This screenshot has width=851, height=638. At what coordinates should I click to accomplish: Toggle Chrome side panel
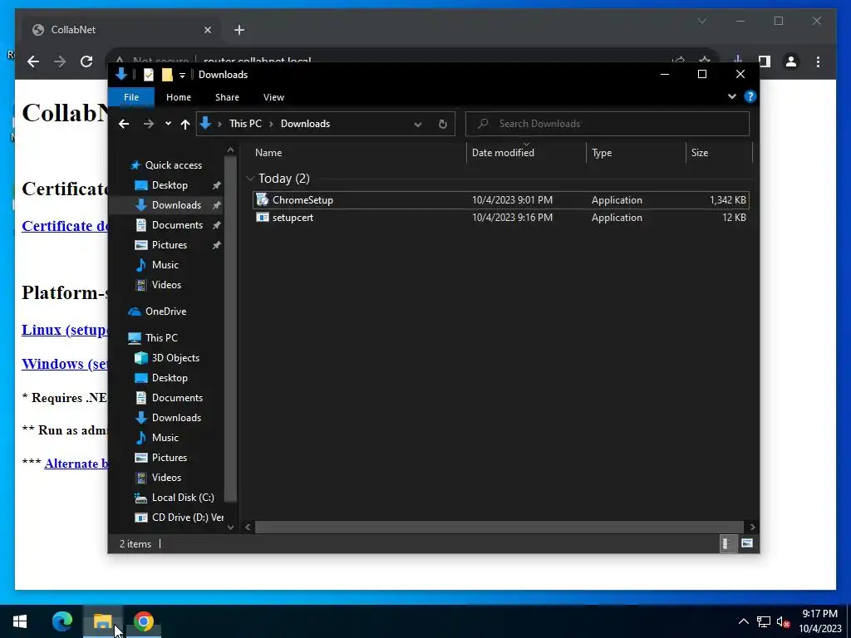coord(765,61)
